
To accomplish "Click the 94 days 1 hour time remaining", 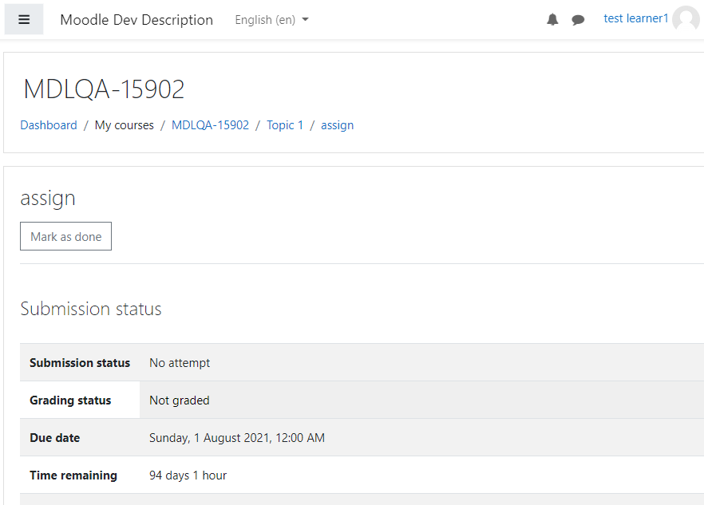I will click(188, 475).
